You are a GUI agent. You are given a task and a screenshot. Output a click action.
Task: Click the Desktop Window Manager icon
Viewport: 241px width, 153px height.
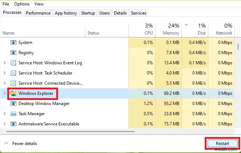(13, 104)
